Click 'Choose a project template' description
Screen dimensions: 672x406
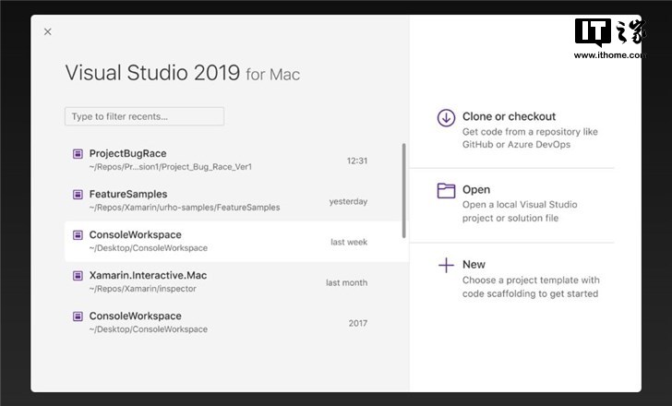click(531, 287)
